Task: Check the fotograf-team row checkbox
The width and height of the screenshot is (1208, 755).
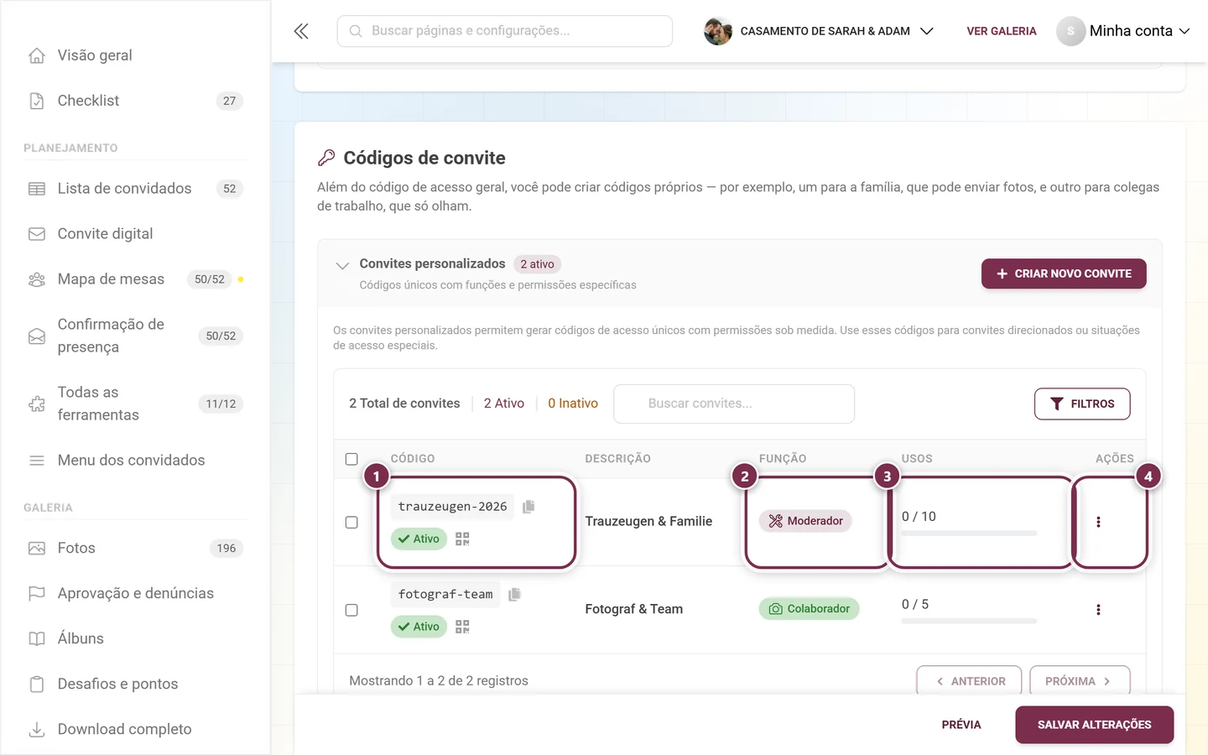Action: 351,610
